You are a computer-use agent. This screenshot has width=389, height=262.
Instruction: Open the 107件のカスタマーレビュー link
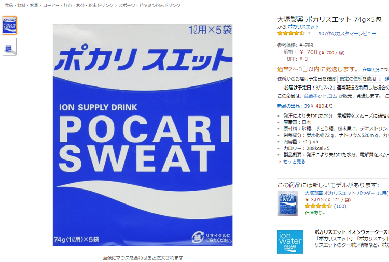click(x=347, y=34)
